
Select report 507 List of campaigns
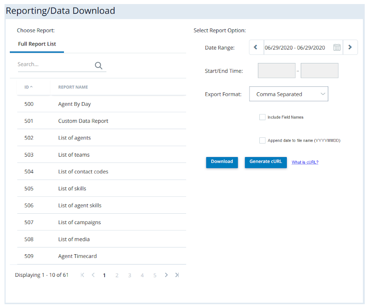coord(102,222)
